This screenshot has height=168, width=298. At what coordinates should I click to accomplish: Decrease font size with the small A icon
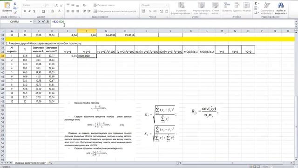(x=61, y=6)
